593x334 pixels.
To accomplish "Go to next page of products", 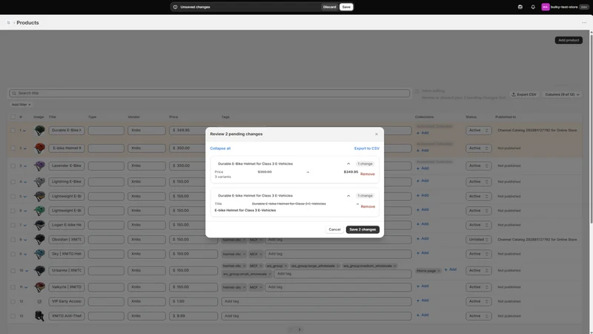I will coord(299,330).
